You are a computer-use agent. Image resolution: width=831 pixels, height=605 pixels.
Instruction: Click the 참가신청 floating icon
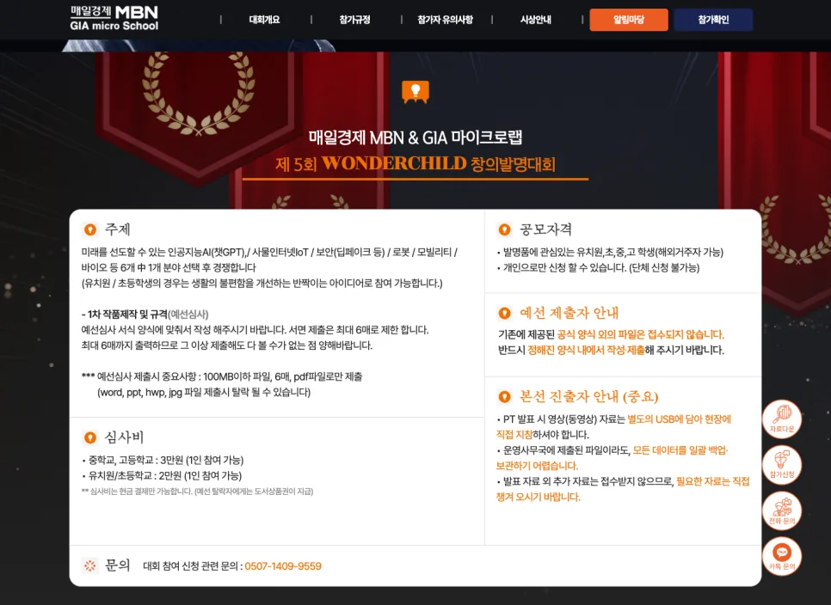(782, 465)
